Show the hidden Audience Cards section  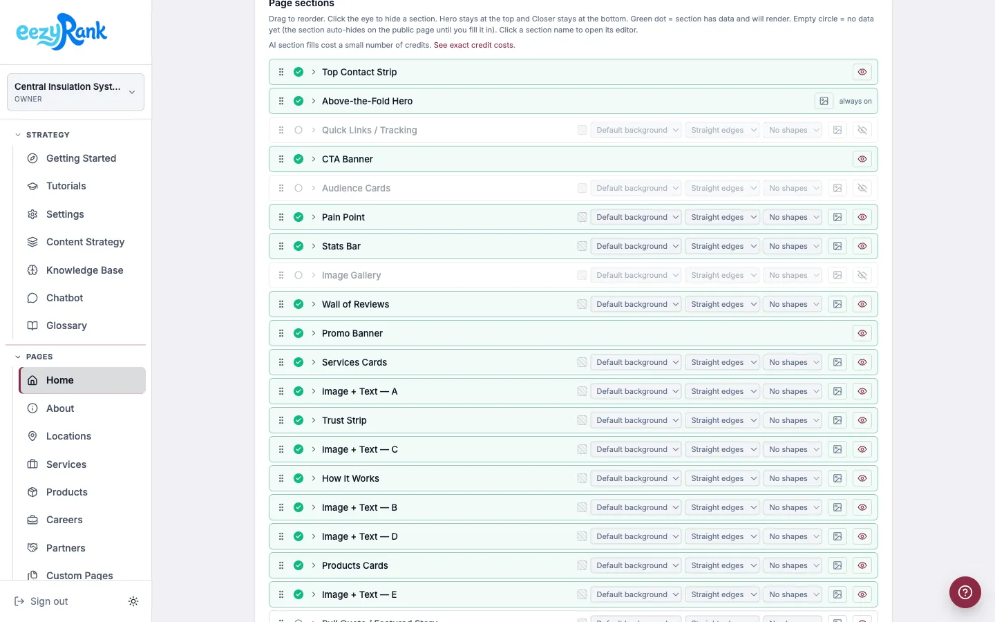point(862,188)
